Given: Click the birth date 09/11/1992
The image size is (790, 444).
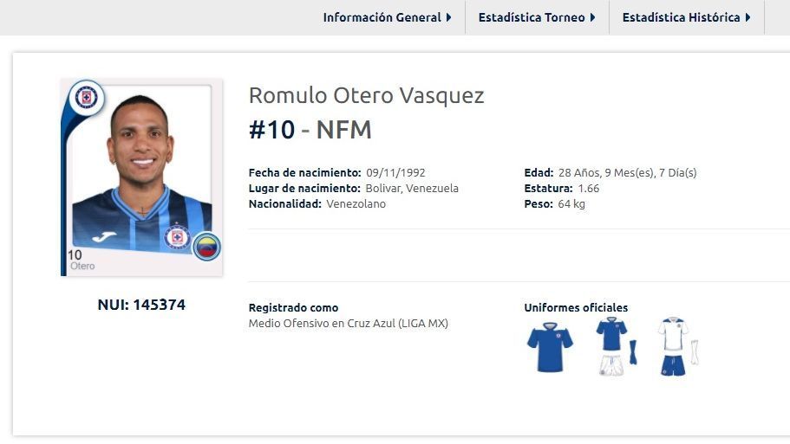Looking at the screenshot, I should (395, 172).
